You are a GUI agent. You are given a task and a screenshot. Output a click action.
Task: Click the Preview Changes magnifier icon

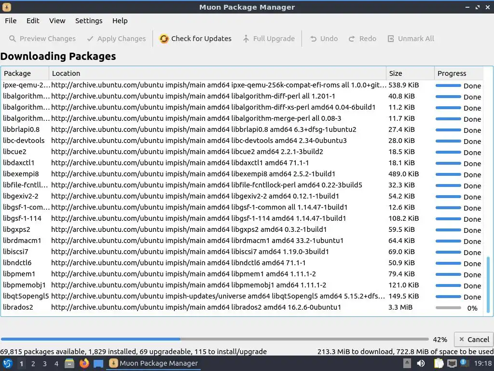pos(12,39)
